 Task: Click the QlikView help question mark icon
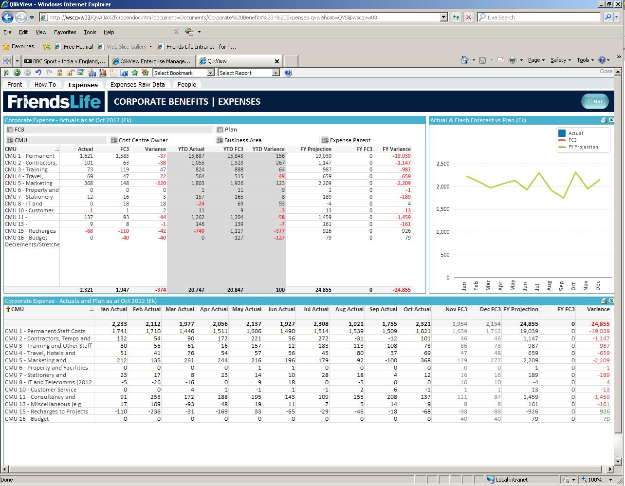point(287,73)
